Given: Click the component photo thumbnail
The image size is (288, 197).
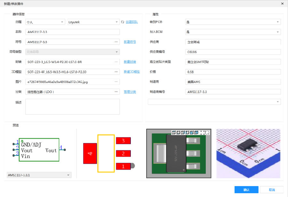Looking at the screenshot, I should 248,154.
